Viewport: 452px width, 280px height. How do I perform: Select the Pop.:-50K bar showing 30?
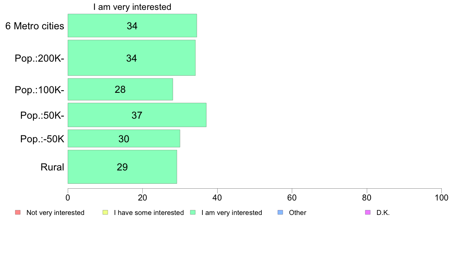tap(124, 139)
